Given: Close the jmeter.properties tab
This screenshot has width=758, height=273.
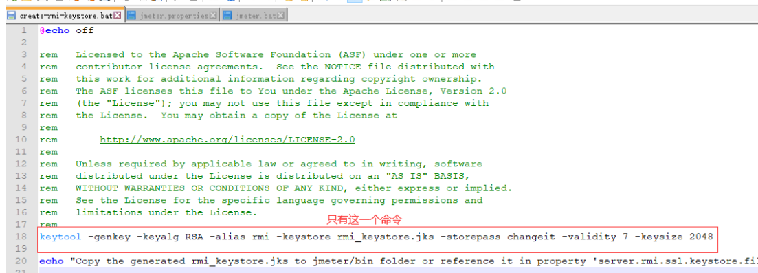Looking at the screenshot, I should coord(213,16).
